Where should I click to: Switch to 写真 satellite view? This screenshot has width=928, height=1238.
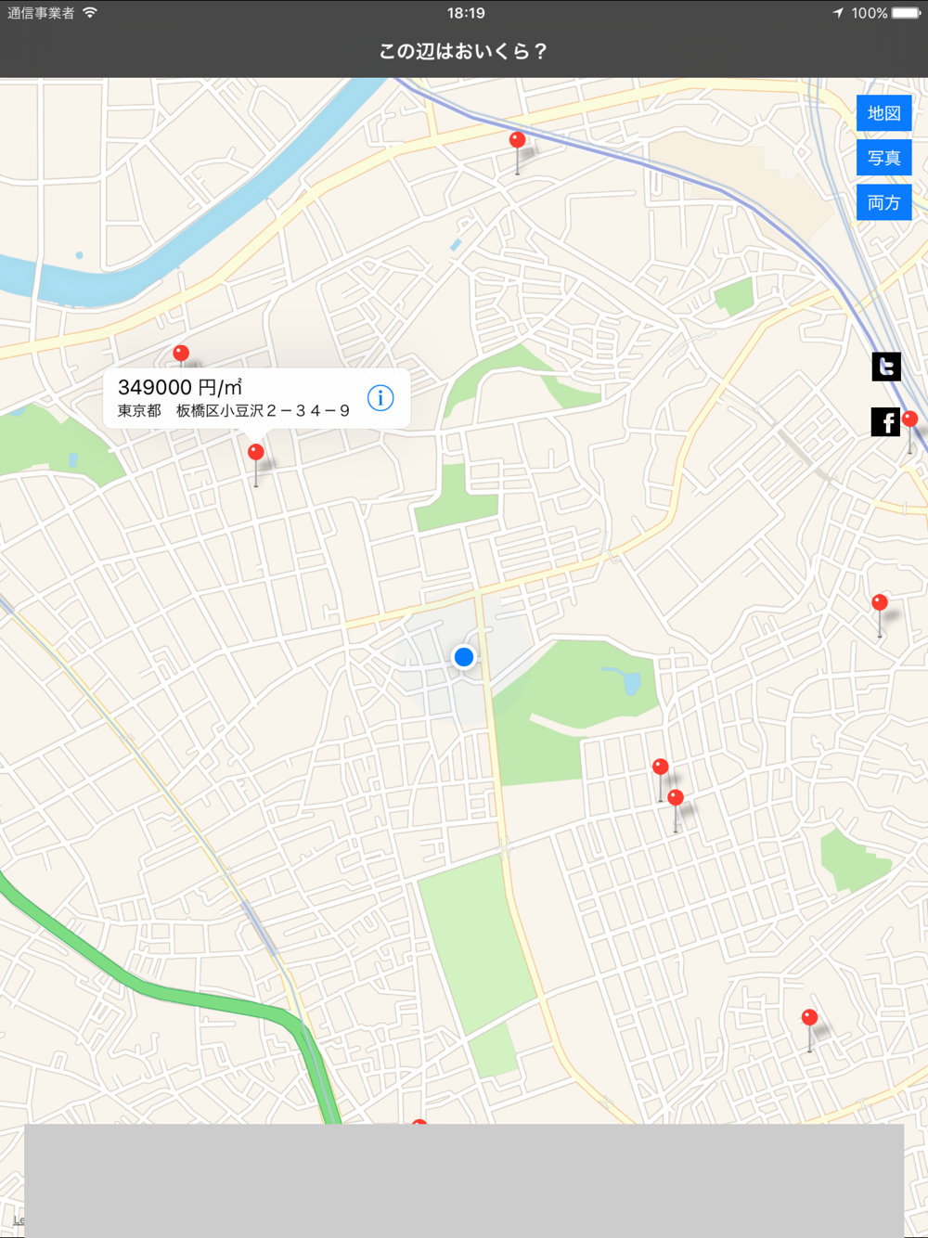coord(884,158)
